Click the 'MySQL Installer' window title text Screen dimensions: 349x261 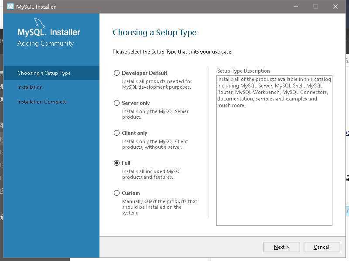point(36,7)
